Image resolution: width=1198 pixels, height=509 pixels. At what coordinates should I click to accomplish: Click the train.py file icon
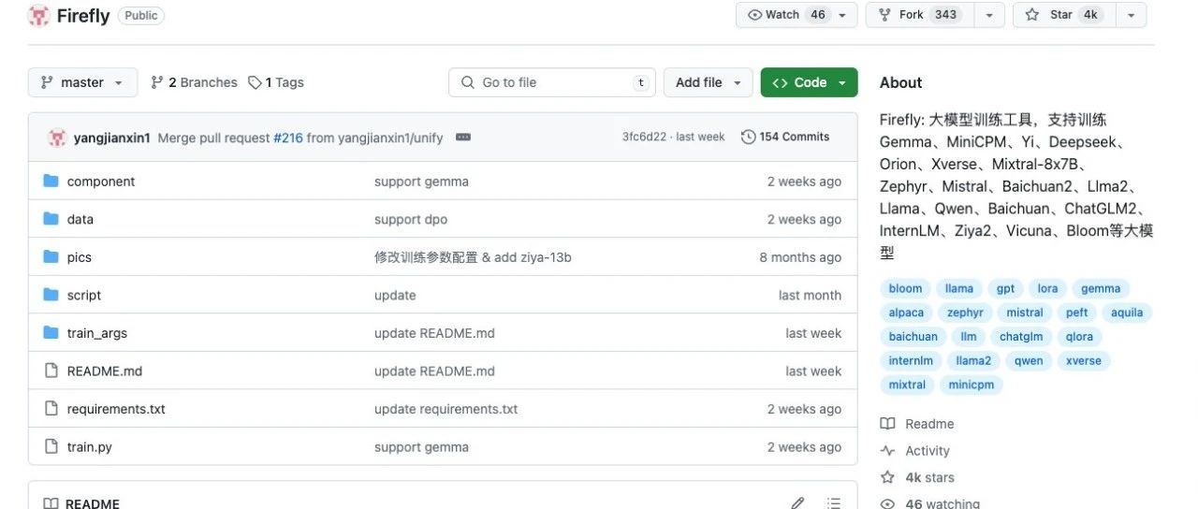(x=51, y=447)
